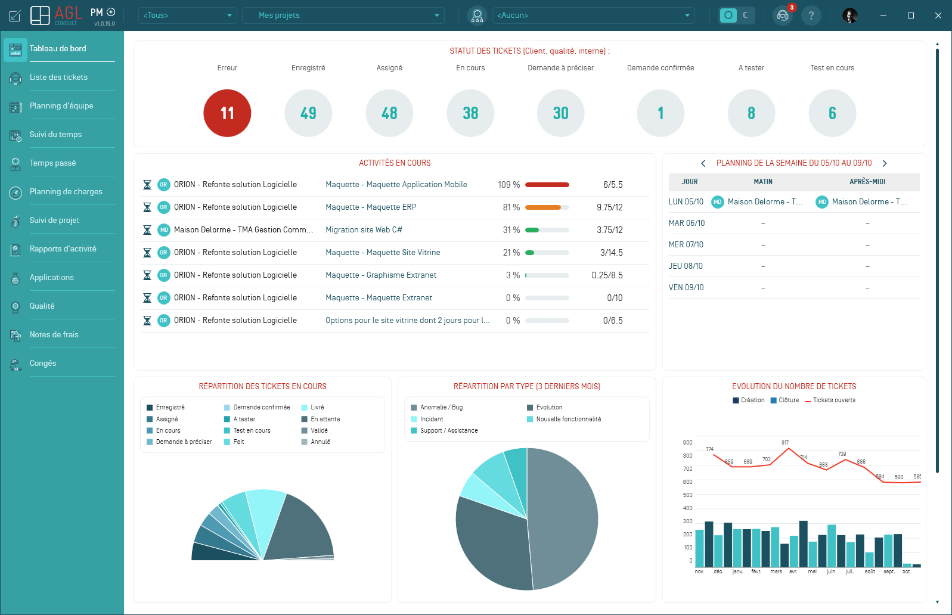Screen dimensions: 952x615
Task: Click the vertical scrollbar on the right edge
Action: 937,261
